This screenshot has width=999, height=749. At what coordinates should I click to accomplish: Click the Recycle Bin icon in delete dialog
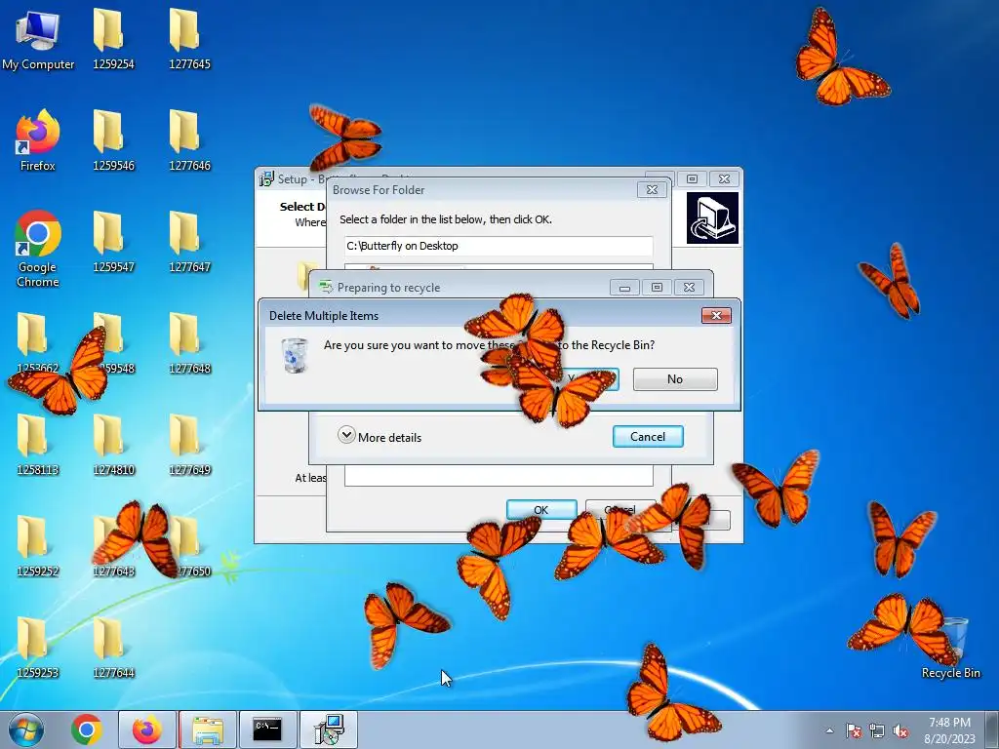coord(295,355)
